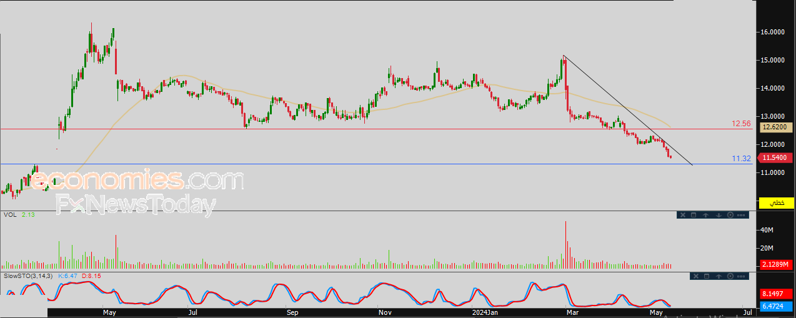796x318 pixels.
Task: Click the Sep label on time axis
Action: pos(291,311)
